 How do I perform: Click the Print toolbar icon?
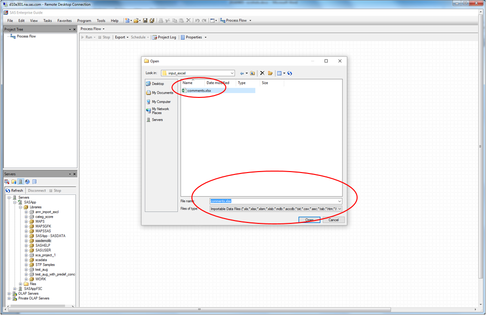click(161, 20)
